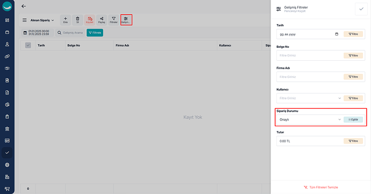Image resolution: width=371 pixels, height=194 pixels.
Task: Click the Filtreler funnel toolbar button
Action: coord(113,20)
